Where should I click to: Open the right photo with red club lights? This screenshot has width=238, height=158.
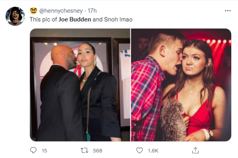coord(181,85)
